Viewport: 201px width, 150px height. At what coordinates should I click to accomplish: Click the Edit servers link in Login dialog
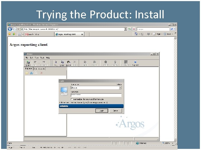coord(64,102)
